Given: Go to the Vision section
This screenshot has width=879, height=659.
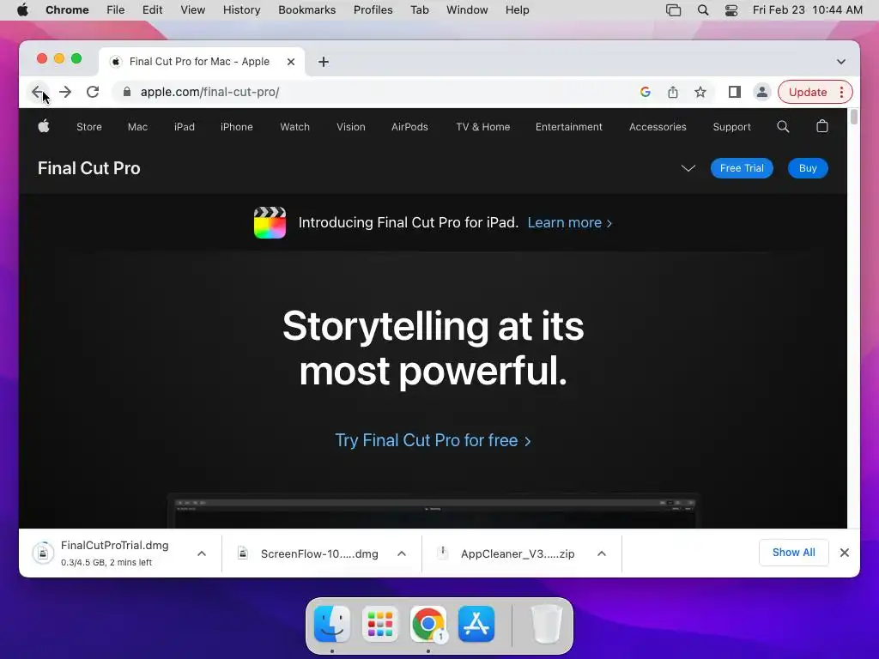Looking at the screenshot, I should pyautogui.click(x=351, y=127).
